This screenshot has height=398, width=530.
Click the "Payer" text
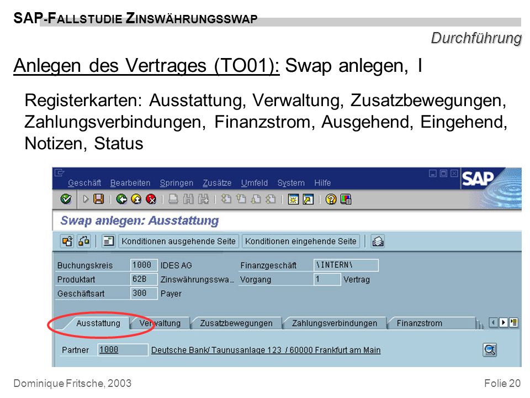pos(171,294)
